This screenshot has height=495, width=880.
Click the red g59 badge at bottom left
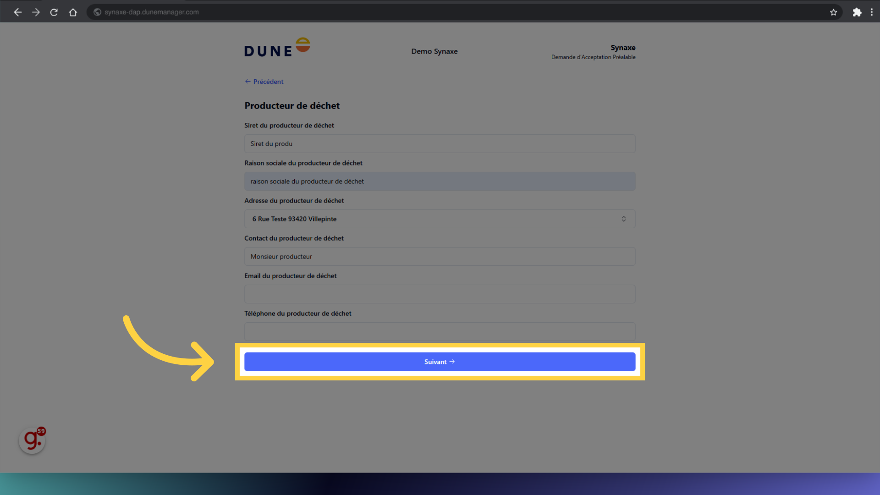coord(32,440)
